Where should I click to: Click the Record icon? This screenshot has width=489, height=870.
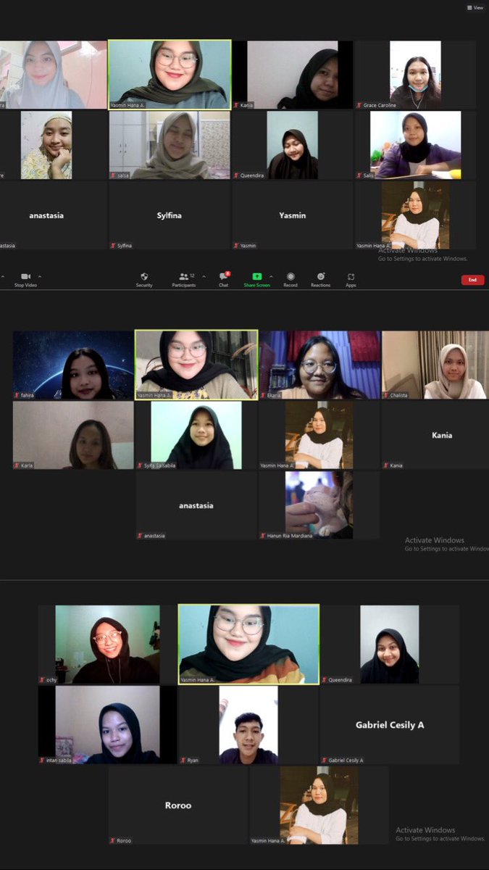coord(291,276)
